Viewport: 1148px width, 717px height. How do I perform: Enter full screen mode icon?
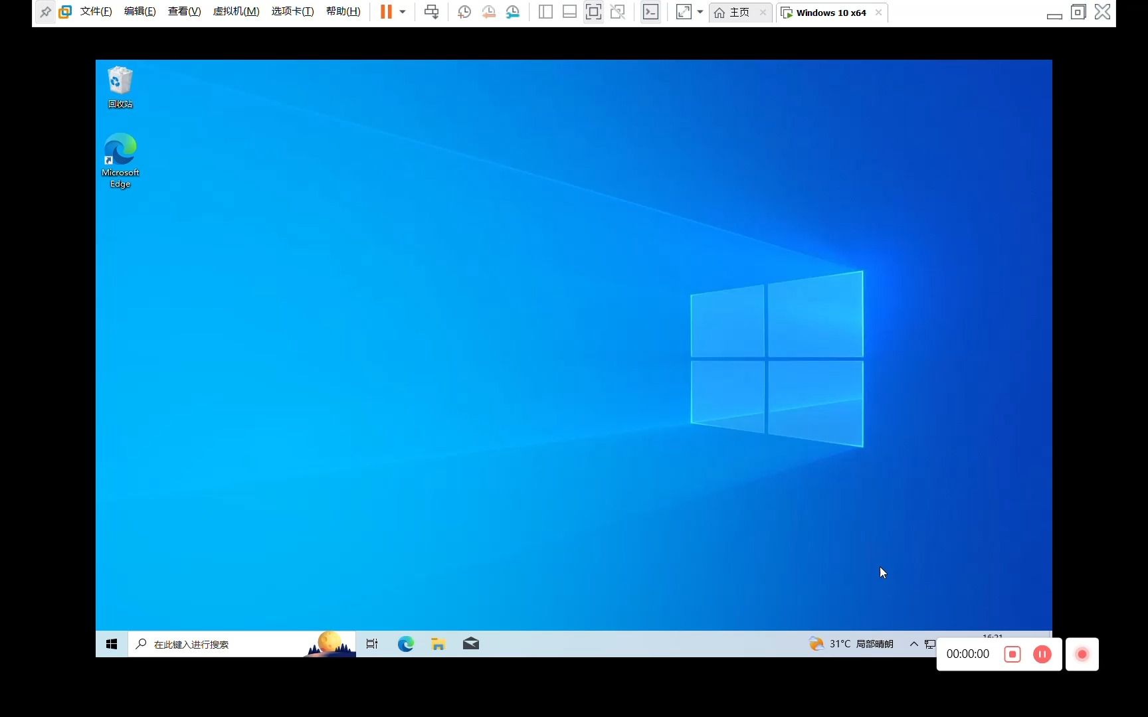tap(593, 12)
